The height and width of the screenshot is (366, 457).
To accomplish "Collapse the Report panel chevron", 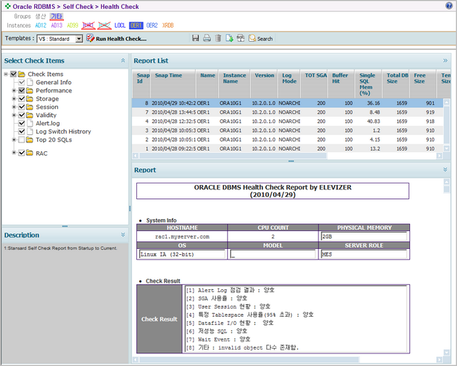I will coord(445,169).
